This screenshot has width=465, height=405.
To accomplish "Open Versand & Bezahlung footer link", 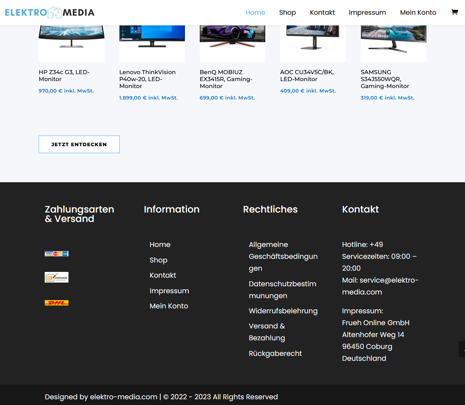I will coord(267,332).
